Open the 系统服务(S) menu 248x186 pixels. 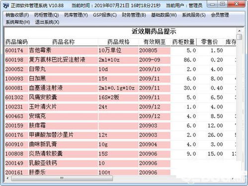(194, 15)
